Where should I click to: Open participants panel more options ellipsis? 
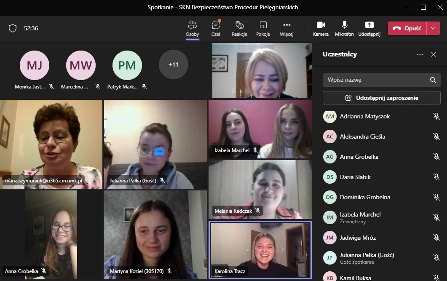coord(420,54)
